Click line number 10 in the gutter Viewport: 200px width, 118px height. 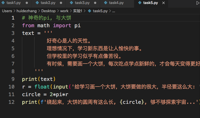coord(11,87)
